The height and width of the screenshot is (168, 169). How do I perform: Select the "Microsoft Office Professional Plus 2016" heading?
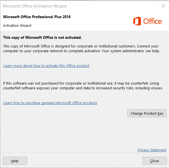click(x=37, y=17)
